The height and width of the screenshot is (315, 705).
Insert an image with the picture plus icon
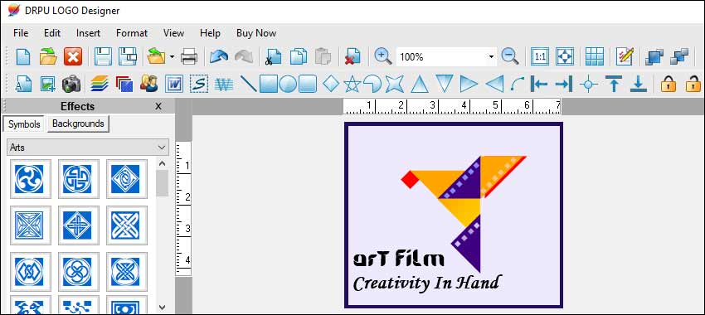tap(47, 84)
